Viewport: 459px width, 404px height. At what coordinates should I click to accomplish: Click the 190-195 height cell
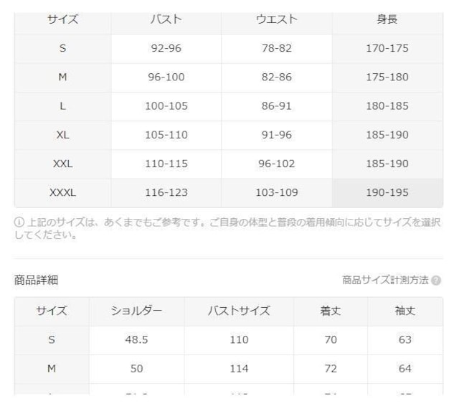tap(387, 193)
